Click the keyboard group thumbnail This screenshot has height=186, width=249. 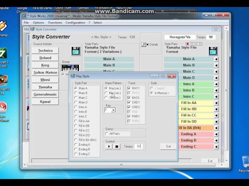point(70,68)
